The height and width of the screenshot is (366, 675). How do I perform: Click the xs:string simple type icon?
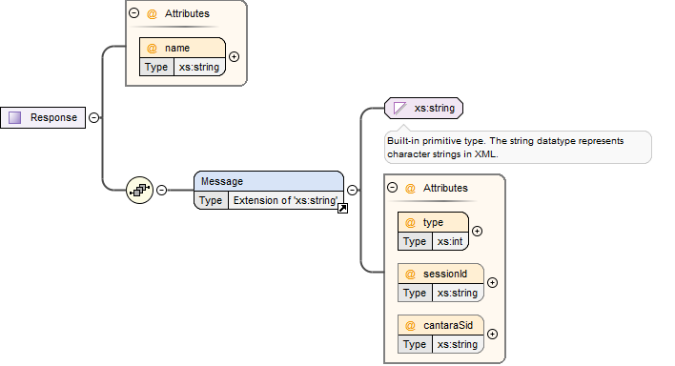(399, 108)
